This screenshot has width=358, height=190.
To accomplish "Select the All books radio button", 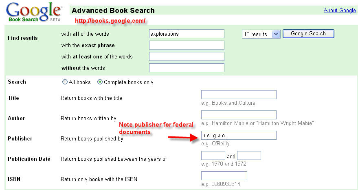I will (65, 82).
